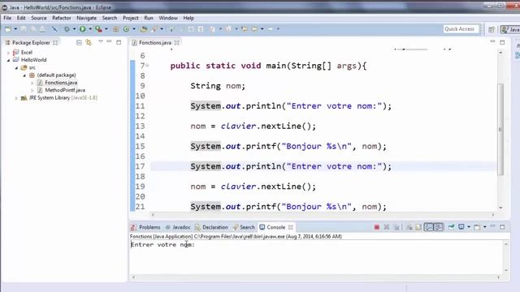Viewport: 520px width, 292px height.
Task: Switch to the Declaration tab
Action: coord(211,227)
